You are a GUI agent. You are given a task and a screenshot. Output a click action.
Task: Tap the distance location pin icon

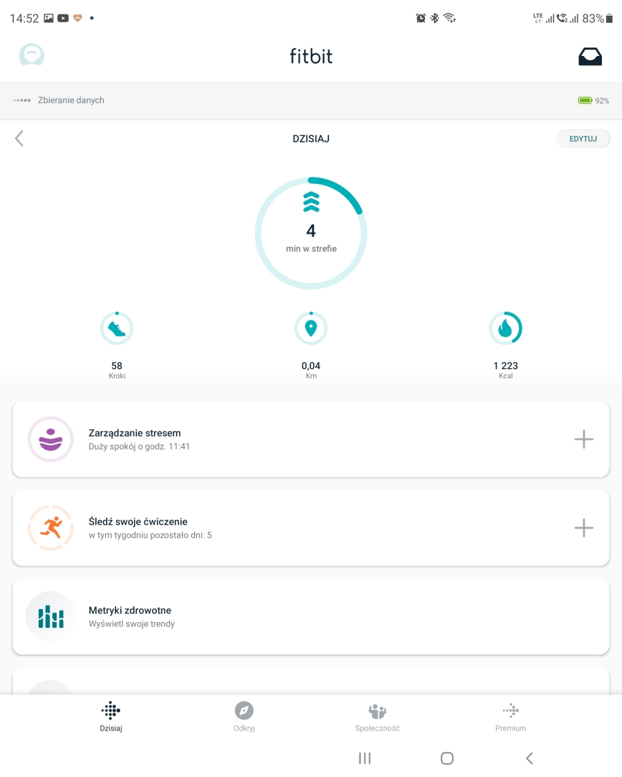click(311, 329)
